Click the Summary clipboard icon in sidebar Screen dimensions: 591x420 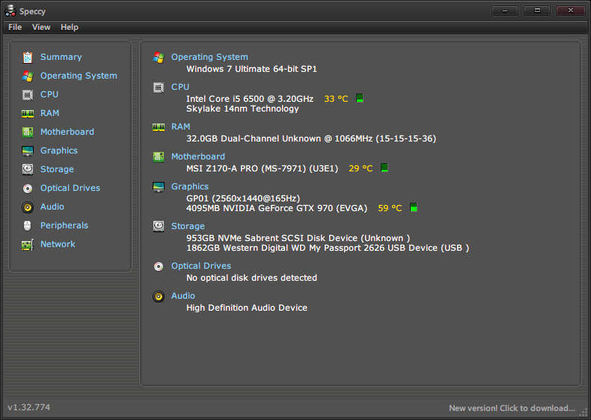tap(28, 58)
